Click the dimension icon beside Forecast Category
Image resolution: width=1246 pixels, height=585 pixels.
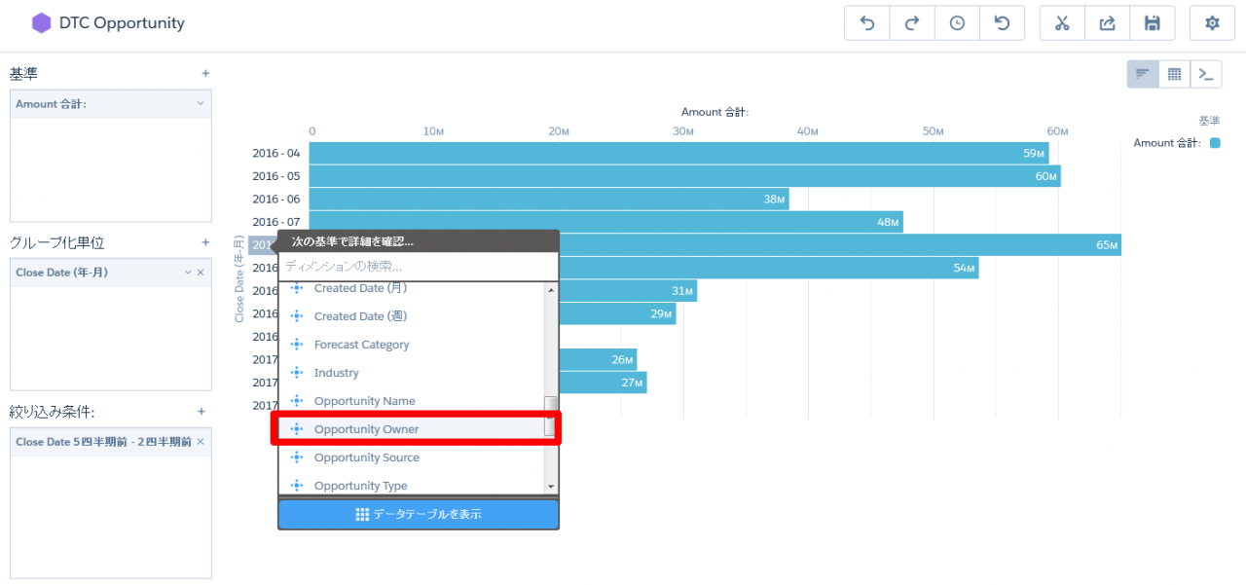click(297, 345)
